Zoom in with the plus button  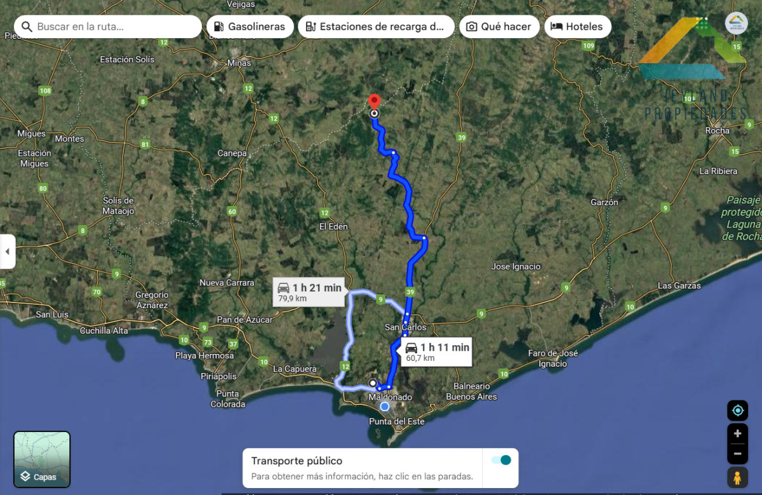coord(737,434)
